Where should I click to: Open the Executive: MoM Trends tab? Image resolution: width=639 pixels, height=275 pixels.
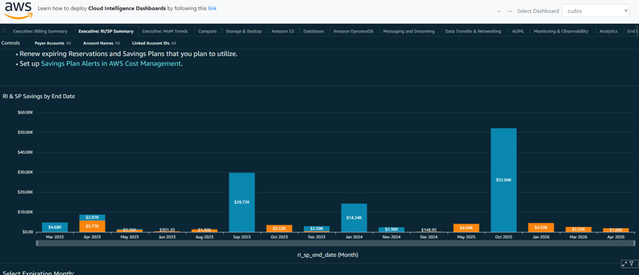[165, 31]
